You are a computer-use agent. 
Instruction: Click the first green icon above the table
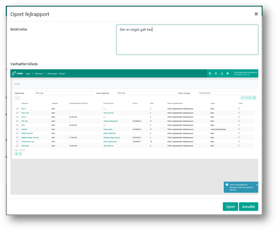pyautogui.click(x=243, y=98)
